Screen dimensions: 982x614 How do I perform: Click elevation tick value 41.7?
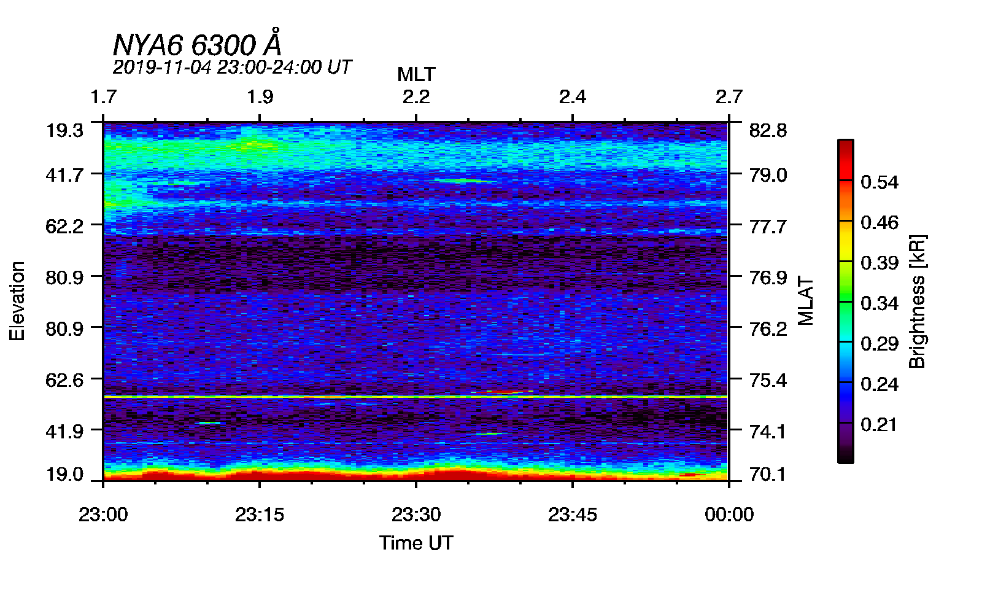(x=64, y=175)
